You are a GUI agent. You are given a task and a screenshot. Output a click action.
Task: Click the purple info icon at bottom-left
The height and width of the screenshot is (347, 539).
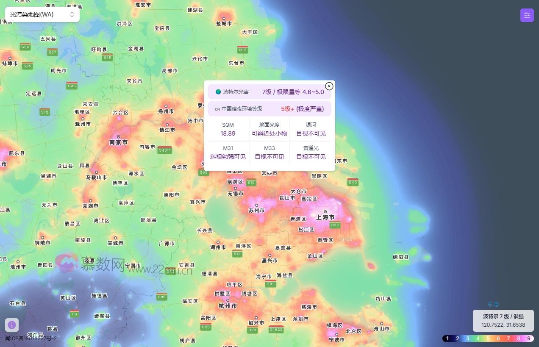coord(12,325)
